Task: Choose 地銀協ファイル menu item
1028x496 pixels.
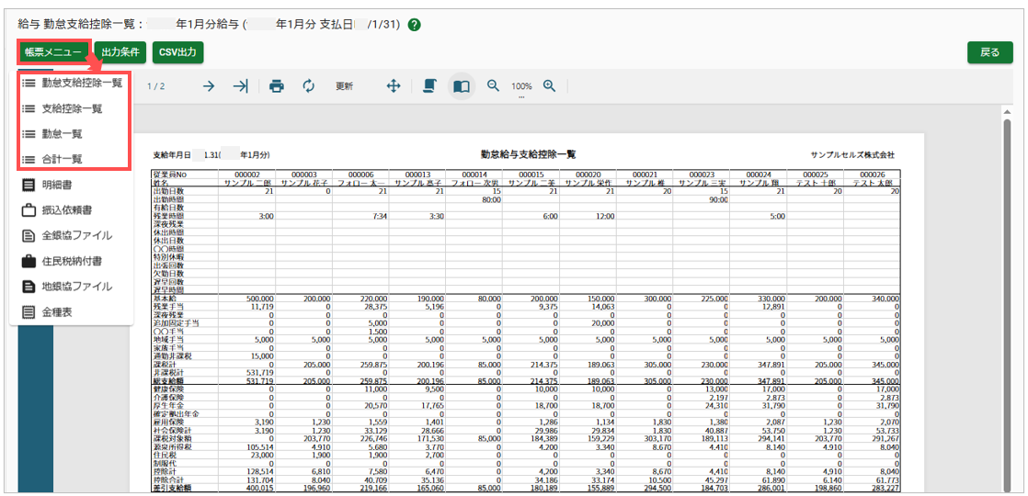Action: (72, 287)
